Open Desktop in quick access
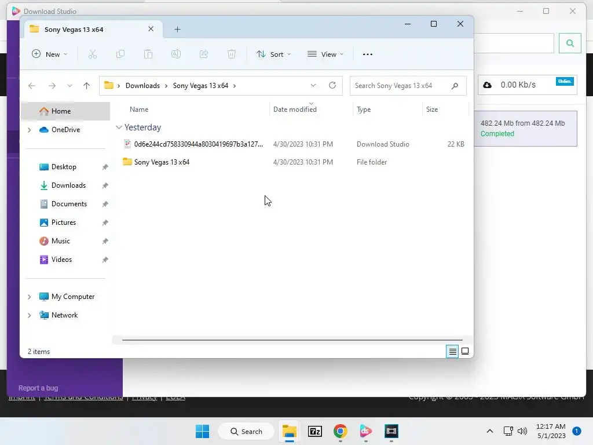This screenshot has height=445, width=593. 65,167
